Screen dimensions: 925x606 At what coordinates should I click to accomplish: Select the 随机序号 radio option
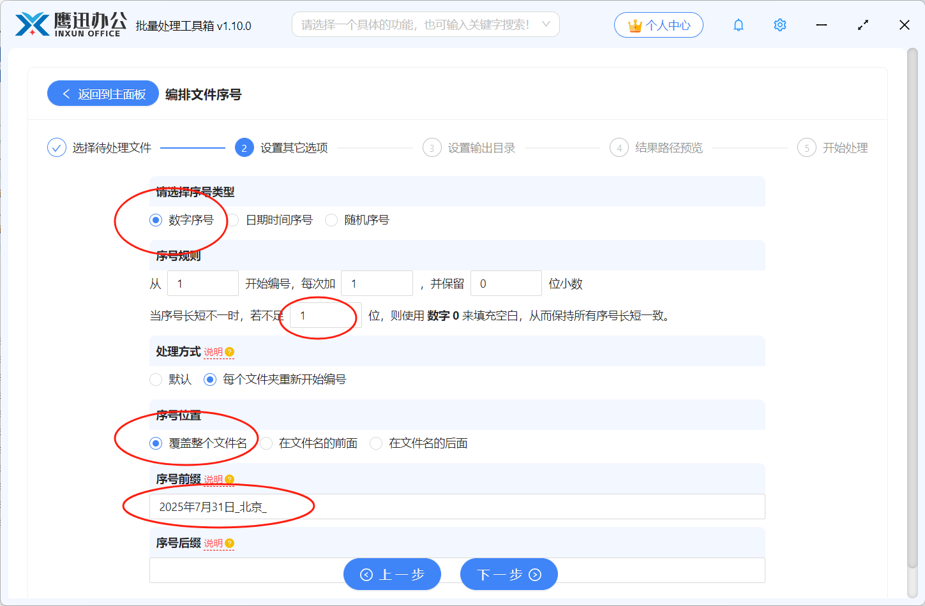tap(331, 220)
